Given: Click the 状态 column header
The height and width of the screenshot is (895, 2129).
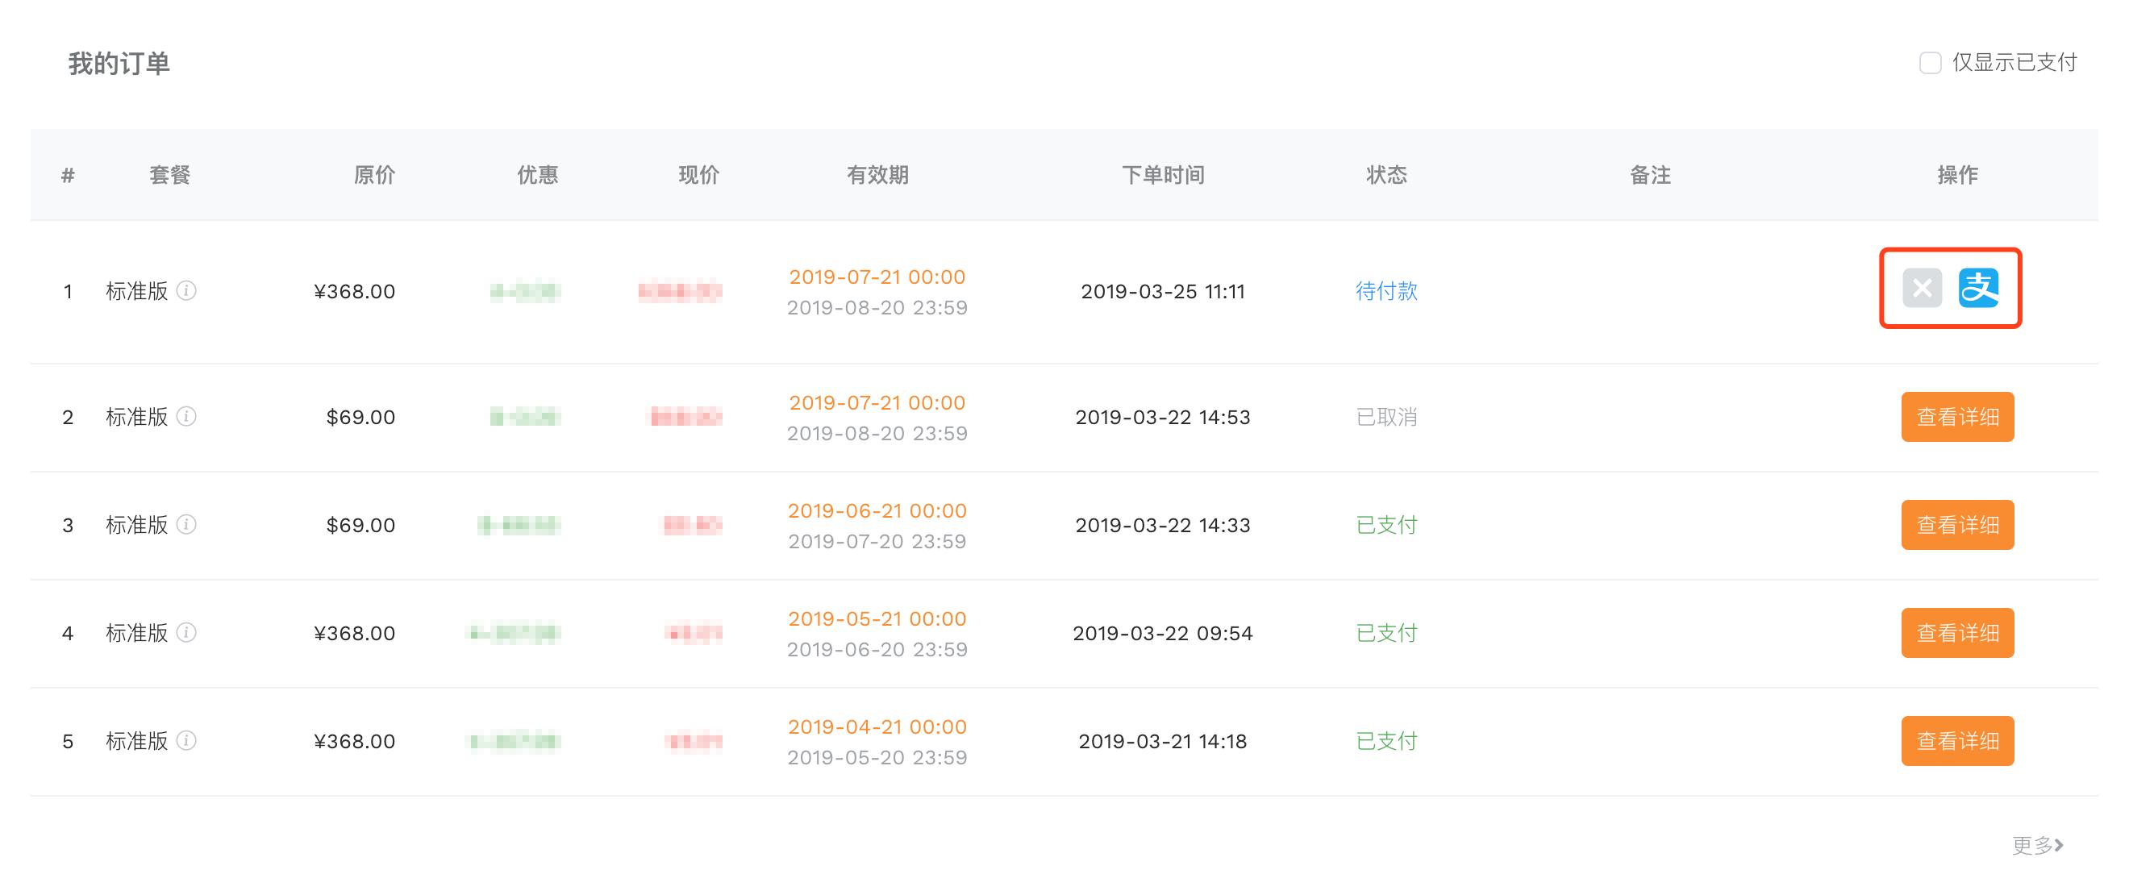Looking at the screenshot, I should tap(1385, 174).
